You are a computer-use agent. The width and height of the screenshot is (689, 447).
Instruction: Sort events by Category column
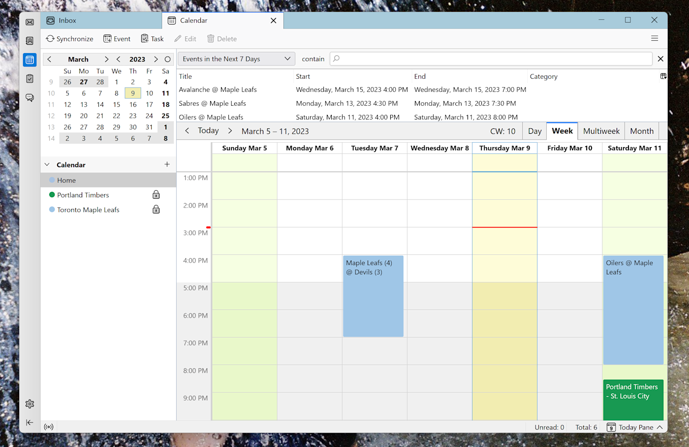click(x=593, y=76)
